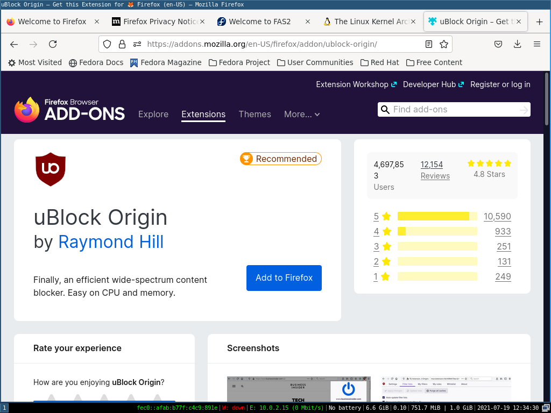The width and height of the screenshot is (551, 413).
Task: Click the 3-star rating bar
Action: 437,246
